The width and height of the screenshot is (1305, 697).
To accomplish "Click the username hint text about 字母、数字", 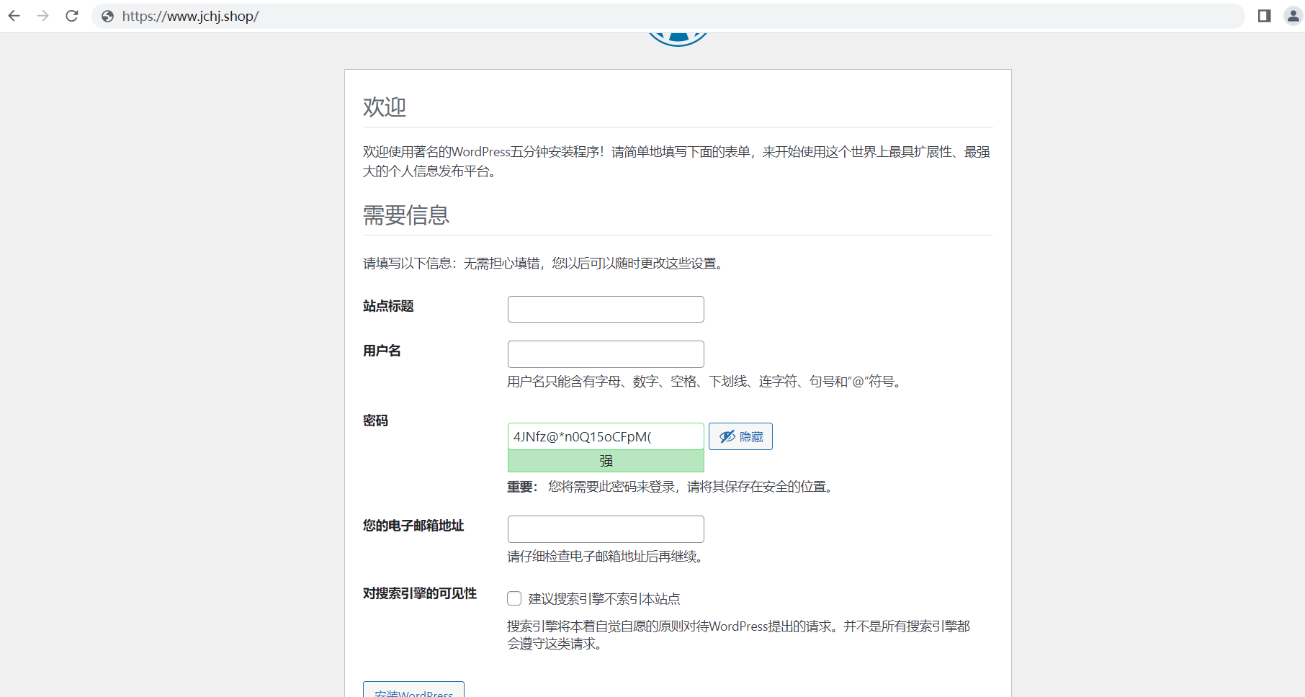I will click(x=705, y=382).
